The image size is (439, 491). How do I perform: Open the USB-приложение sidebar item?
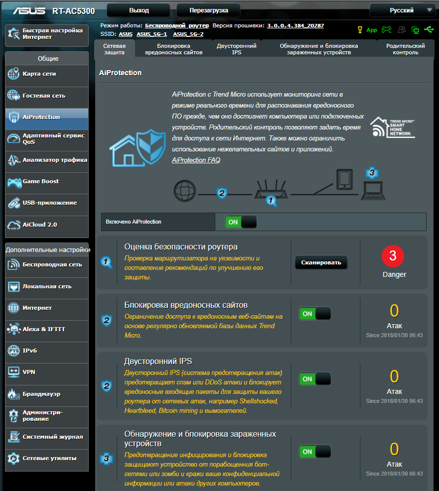pos(47,203)
